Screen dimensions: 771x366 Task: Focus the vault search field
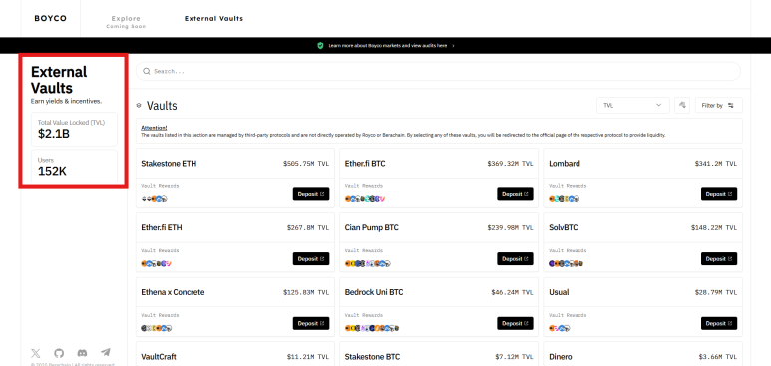(x=438, y=72)
